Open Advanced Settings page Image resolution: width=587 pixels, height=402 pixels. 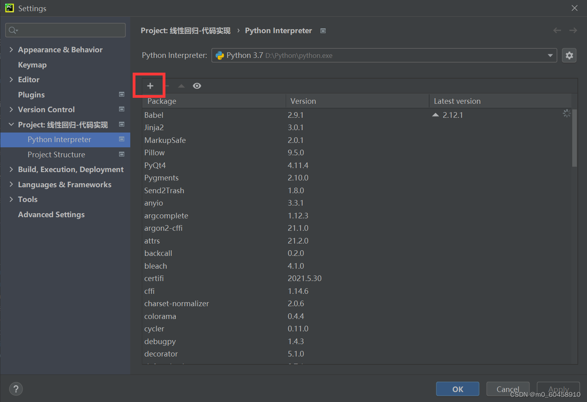pyautogui.click(x=51, y=214)
